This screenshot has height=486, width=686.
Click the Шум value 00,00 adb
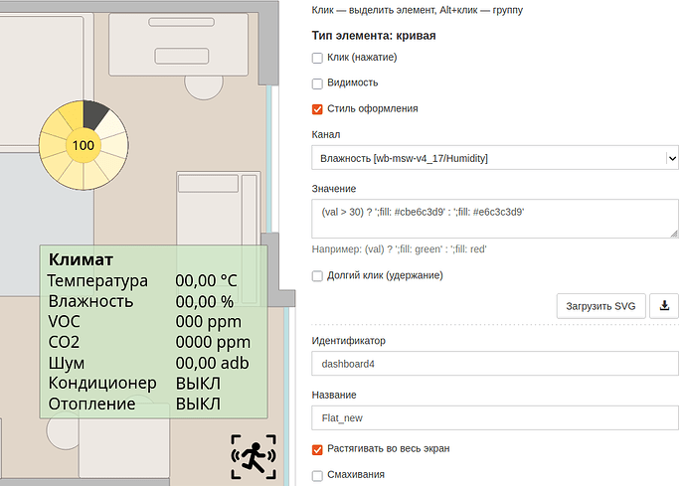(x=212, y=363)
